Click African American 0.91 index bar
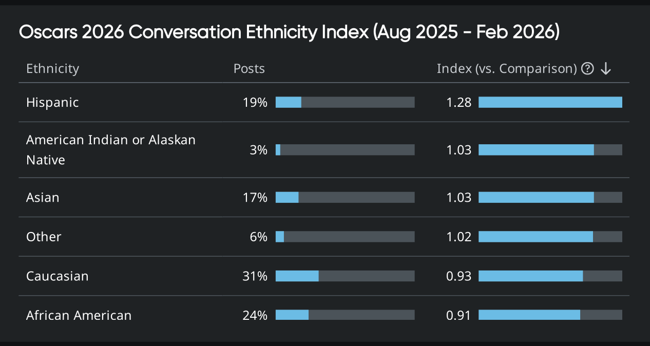Screen dimensions: 650x346 [550, 315]
